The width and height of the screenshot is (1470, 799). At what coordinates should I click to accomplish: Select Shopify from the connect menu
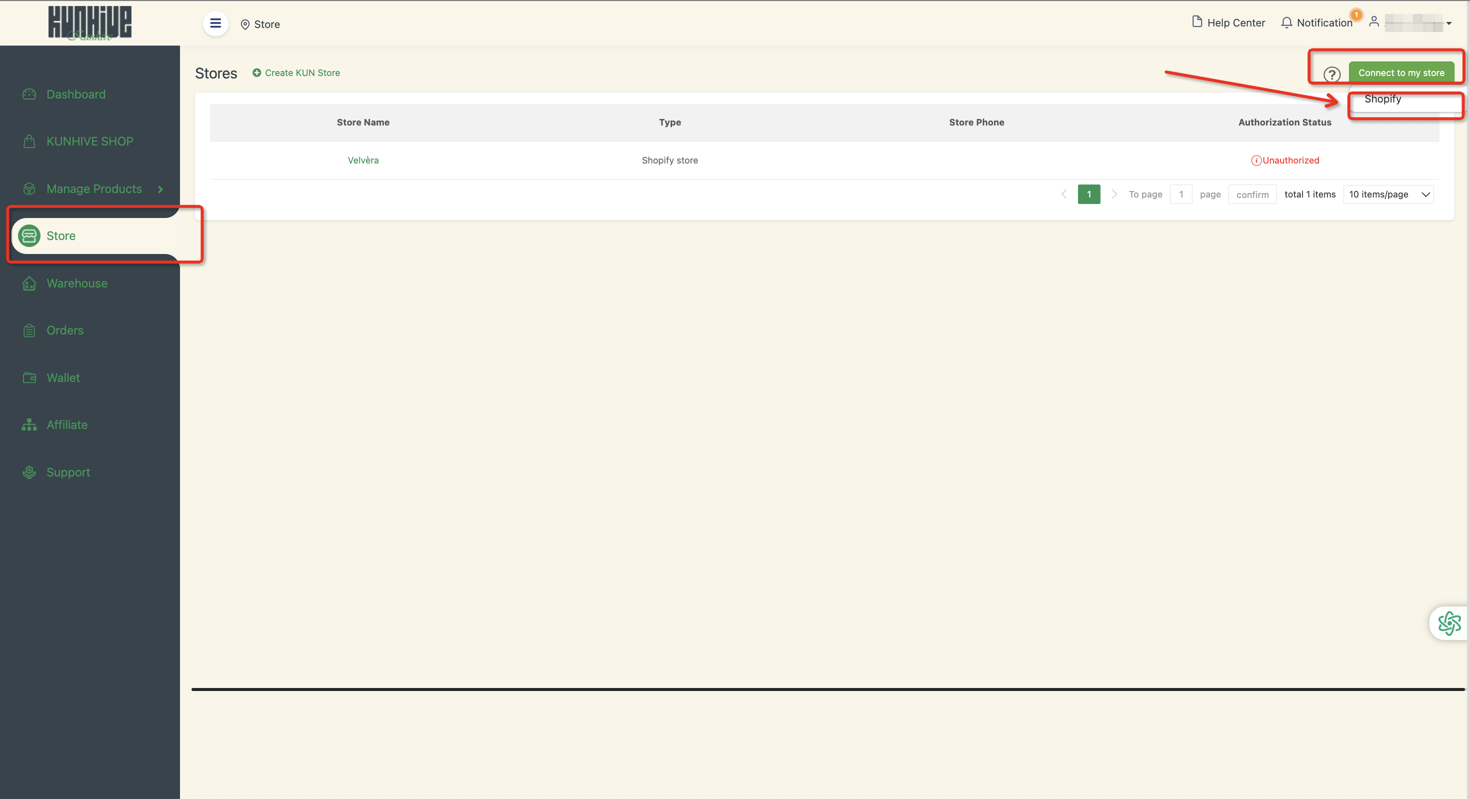point(1382,99)
